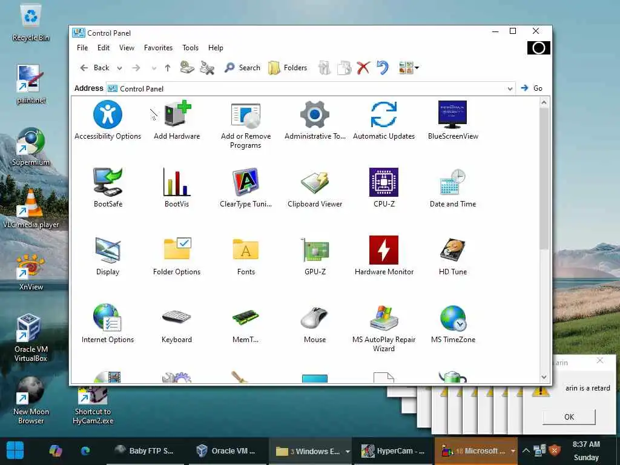Image resolution: width=620 pixels, height=465 pixels.
Task: Open MS TimeZone applet
Action: 453,323
